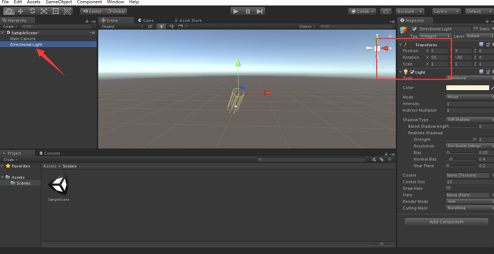This screenshot has height=254, width=494.
Task: Select the Scale tool
Action: tap(43, 11)
